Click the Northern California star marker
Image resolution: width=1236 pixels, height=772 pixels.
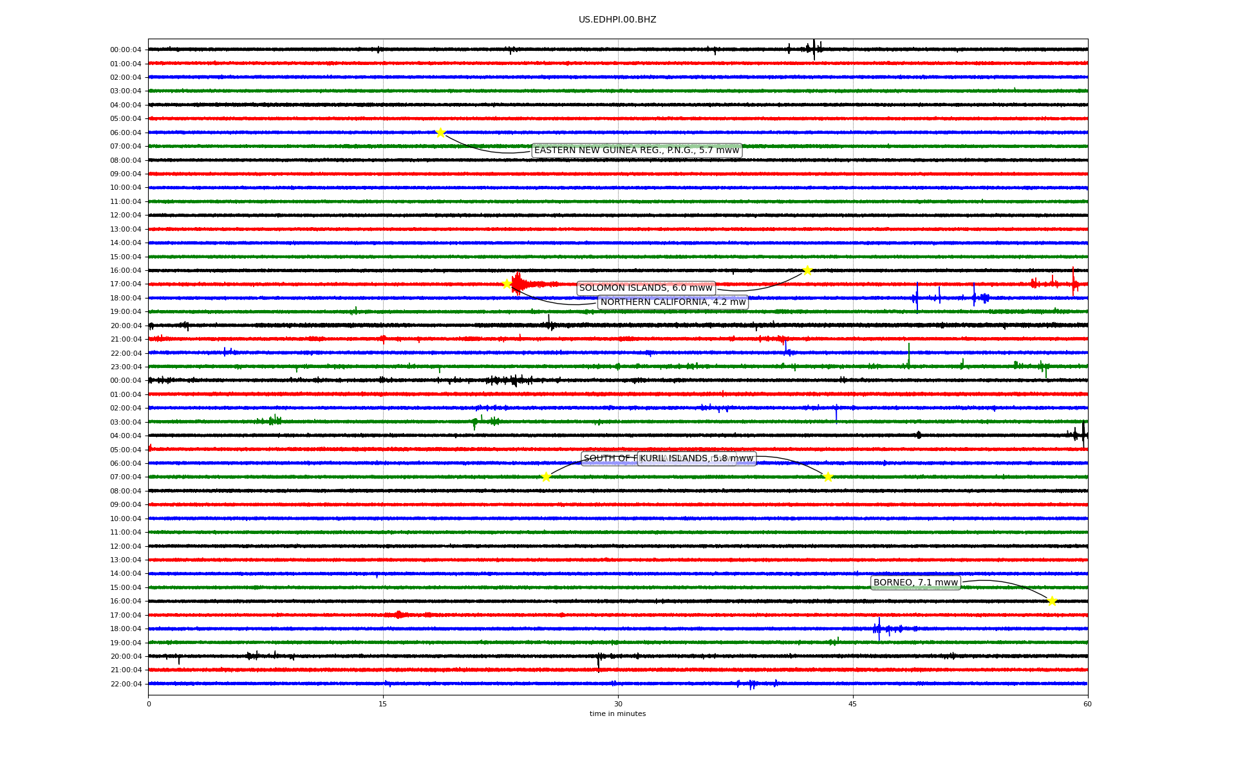pyautogui.click(x=507, y=284)
